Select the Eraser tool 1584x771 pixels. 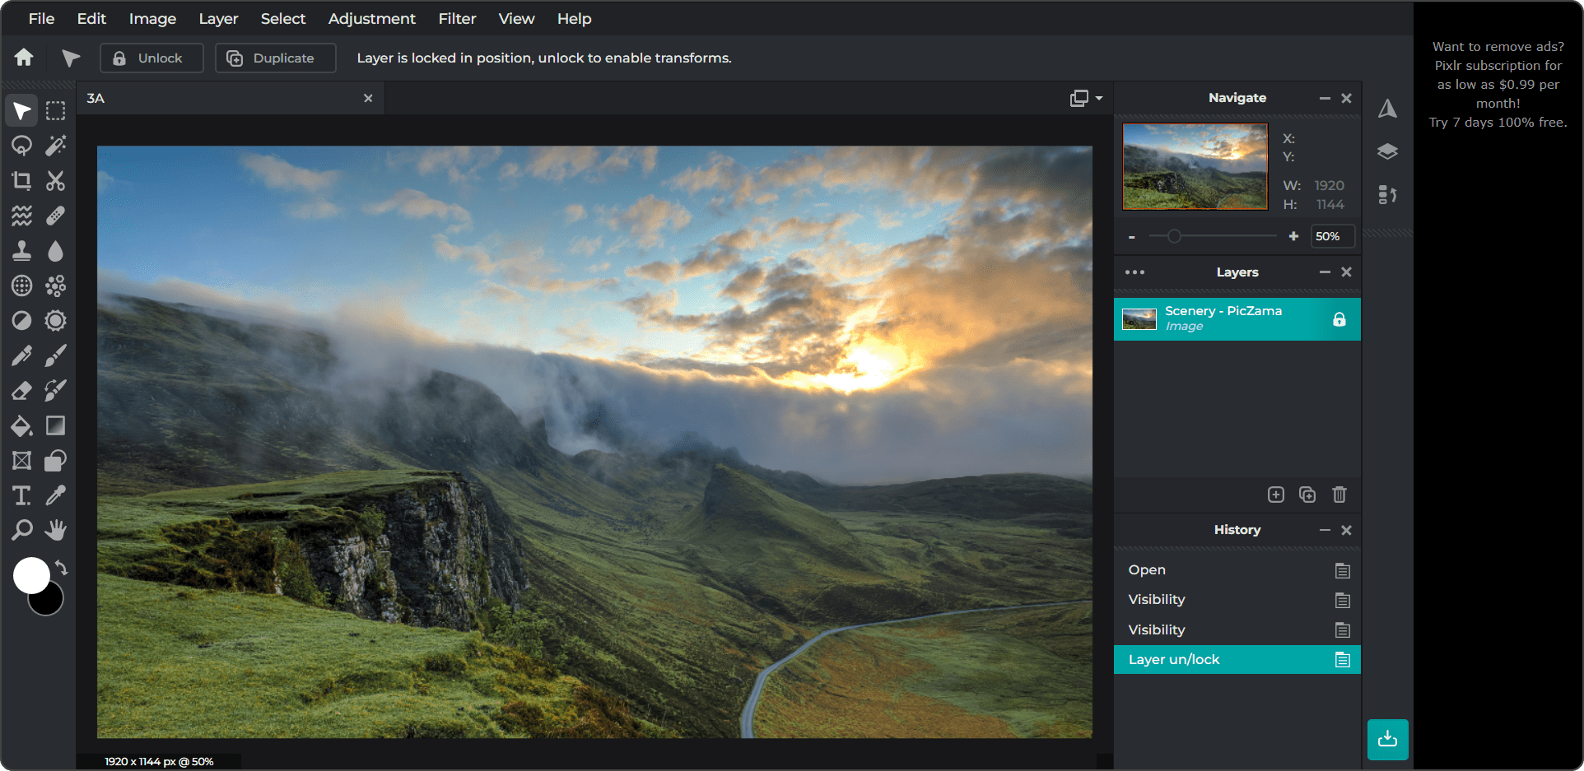[x=21, y=390]
